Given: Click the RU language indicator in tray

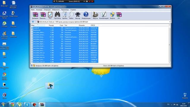Looking at the screenshot, I should tap(168, 104).
